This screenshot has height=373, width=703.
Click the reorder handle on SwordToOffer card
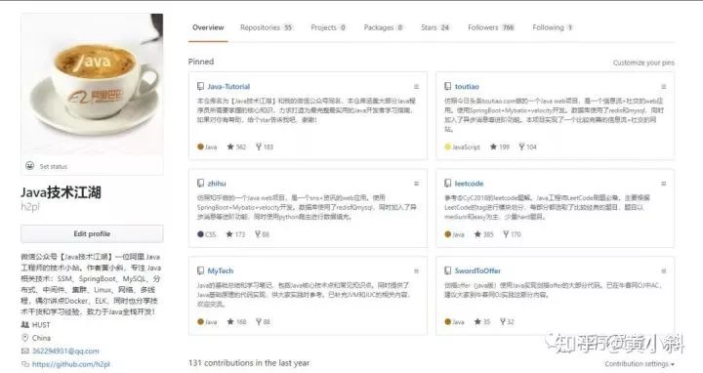664,270
